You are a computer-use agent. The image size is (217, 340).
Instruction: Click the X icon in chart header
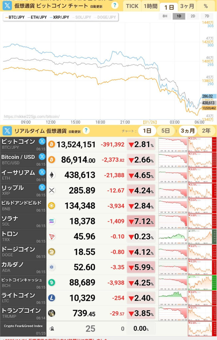pos(7,6)
